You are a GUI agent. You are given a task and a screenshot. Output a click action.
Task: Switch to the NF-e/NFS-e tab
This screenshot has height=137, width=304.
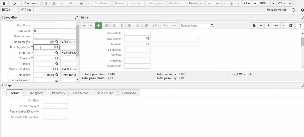pos(105,93)
